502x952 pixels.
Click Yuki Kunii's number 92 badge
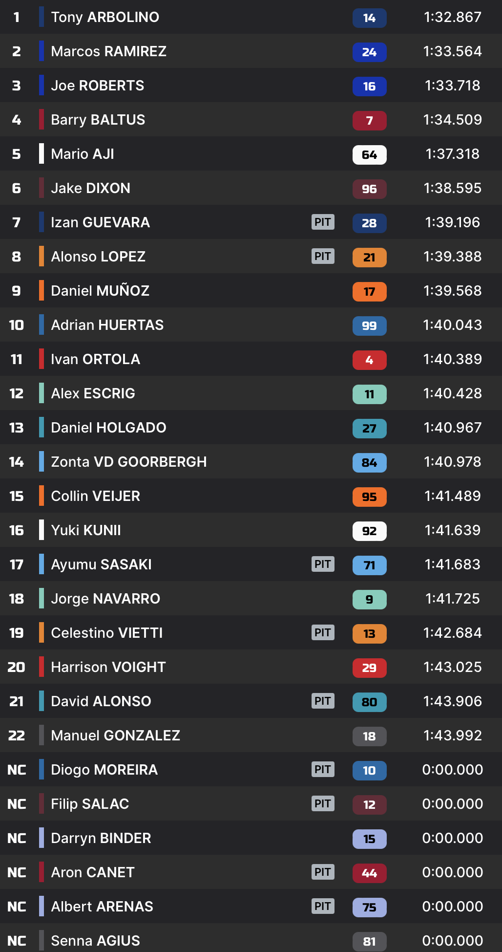(369, 531)
